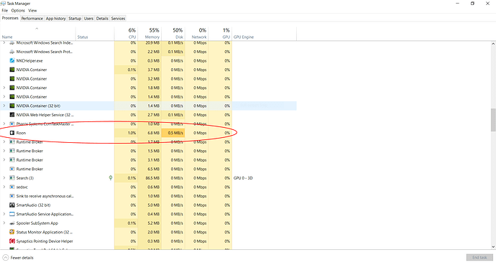Click the Search (3) process icon
Viewport: 496px width, 265px height.
pyautogui.click(x=12, y=178)
